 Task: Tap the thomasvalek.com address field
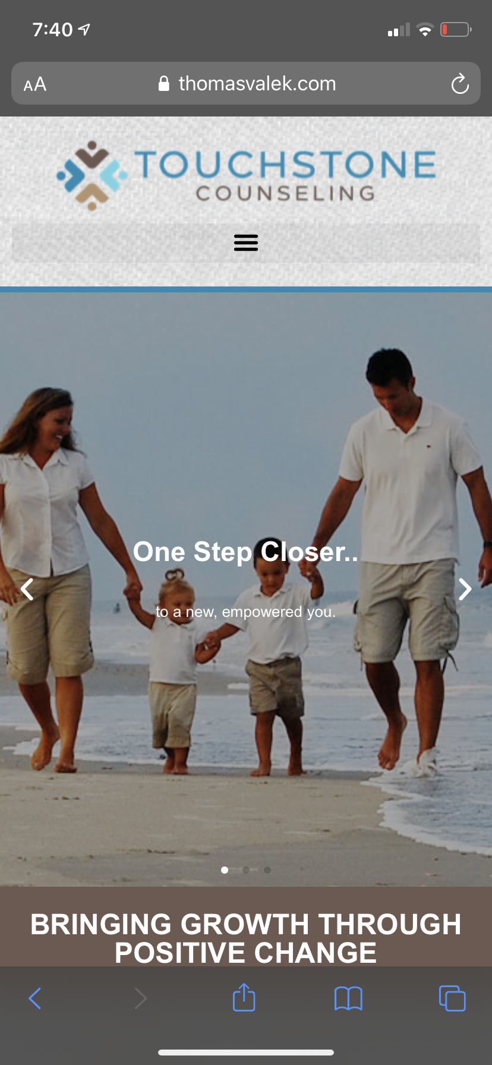click(246, 83)
